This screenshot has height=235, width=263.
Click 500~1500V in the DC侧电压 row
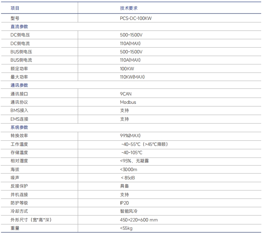131,35
